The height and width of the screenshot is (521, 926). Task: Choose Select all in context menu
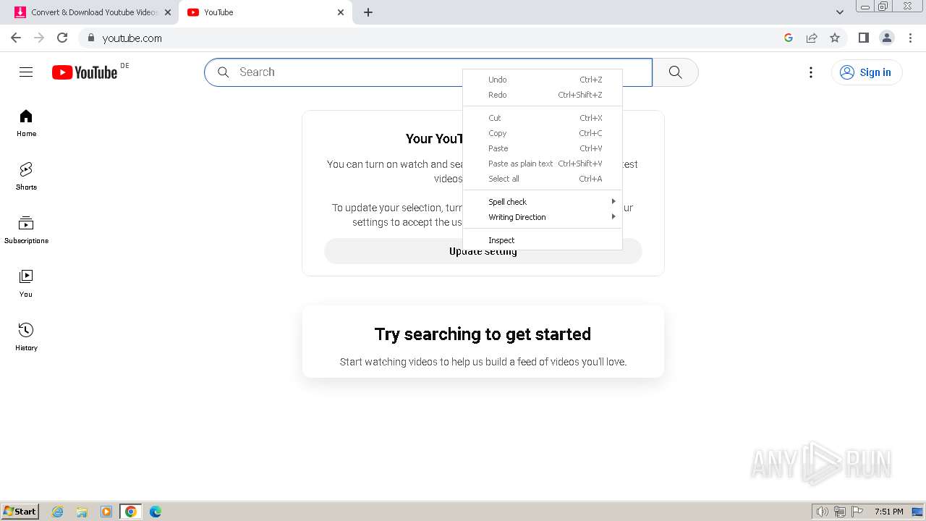point(543,179)
